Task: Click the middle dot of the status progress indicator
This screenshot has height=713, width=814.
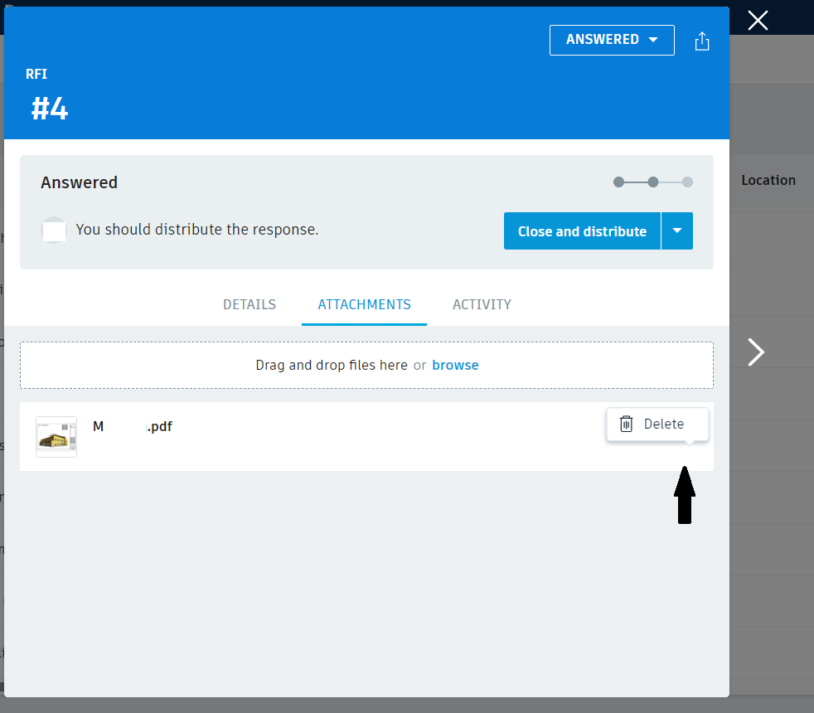Action: [x=652, y=181]
